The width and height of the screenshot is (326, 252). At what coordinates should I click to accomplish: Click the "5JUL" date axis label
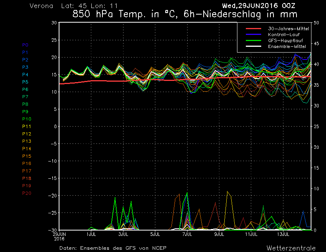click(155, 234)
